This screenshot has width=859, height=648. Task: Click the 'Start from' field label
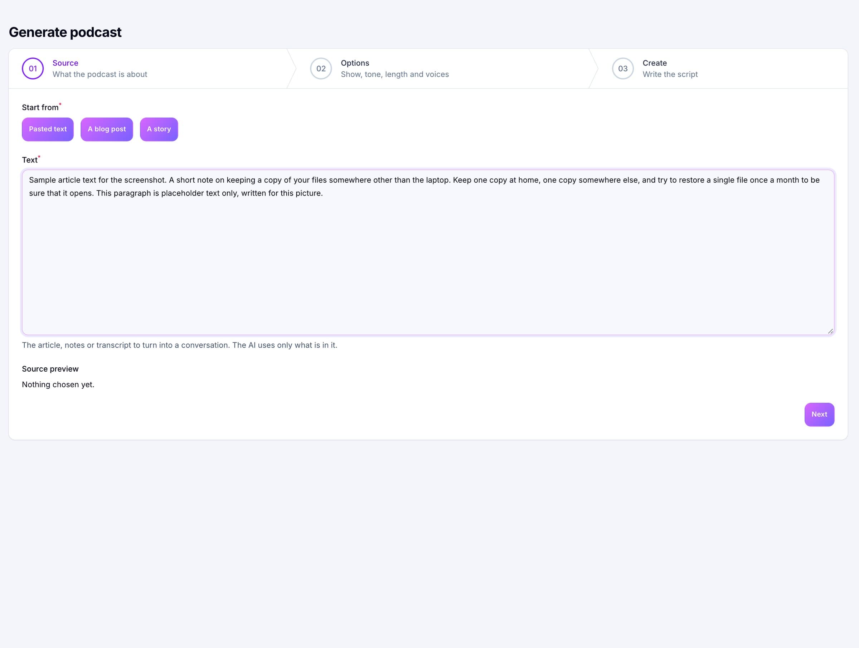click(40, 108)
